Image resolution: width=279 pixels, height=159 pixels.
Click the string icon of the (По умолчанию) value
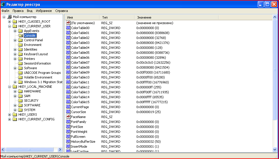(x=68, y=23)
